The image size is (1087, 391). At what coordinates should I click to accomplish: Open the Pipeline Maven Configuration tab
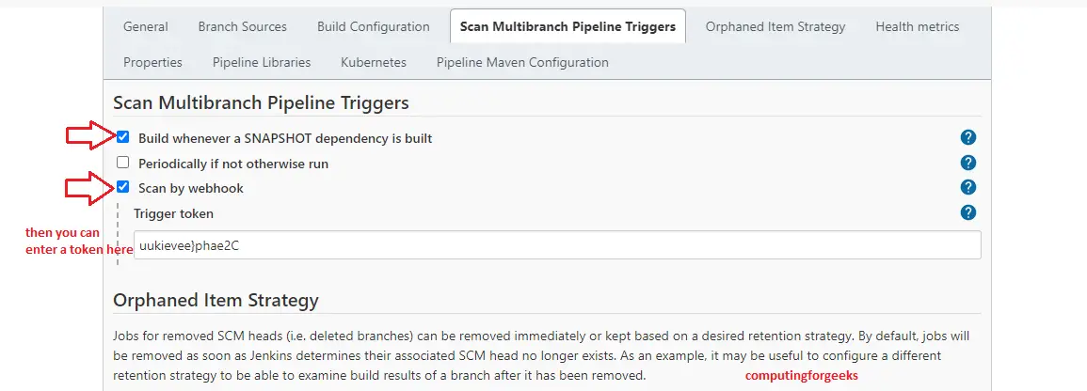click(x=522, y=62)
